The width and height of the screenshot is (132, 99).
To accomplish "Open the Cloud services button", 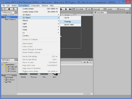I will 89,9.
